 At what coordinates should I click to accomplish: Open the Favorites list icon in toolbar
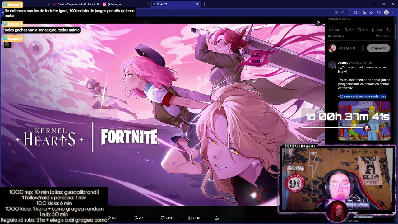[x=372, y=12]
